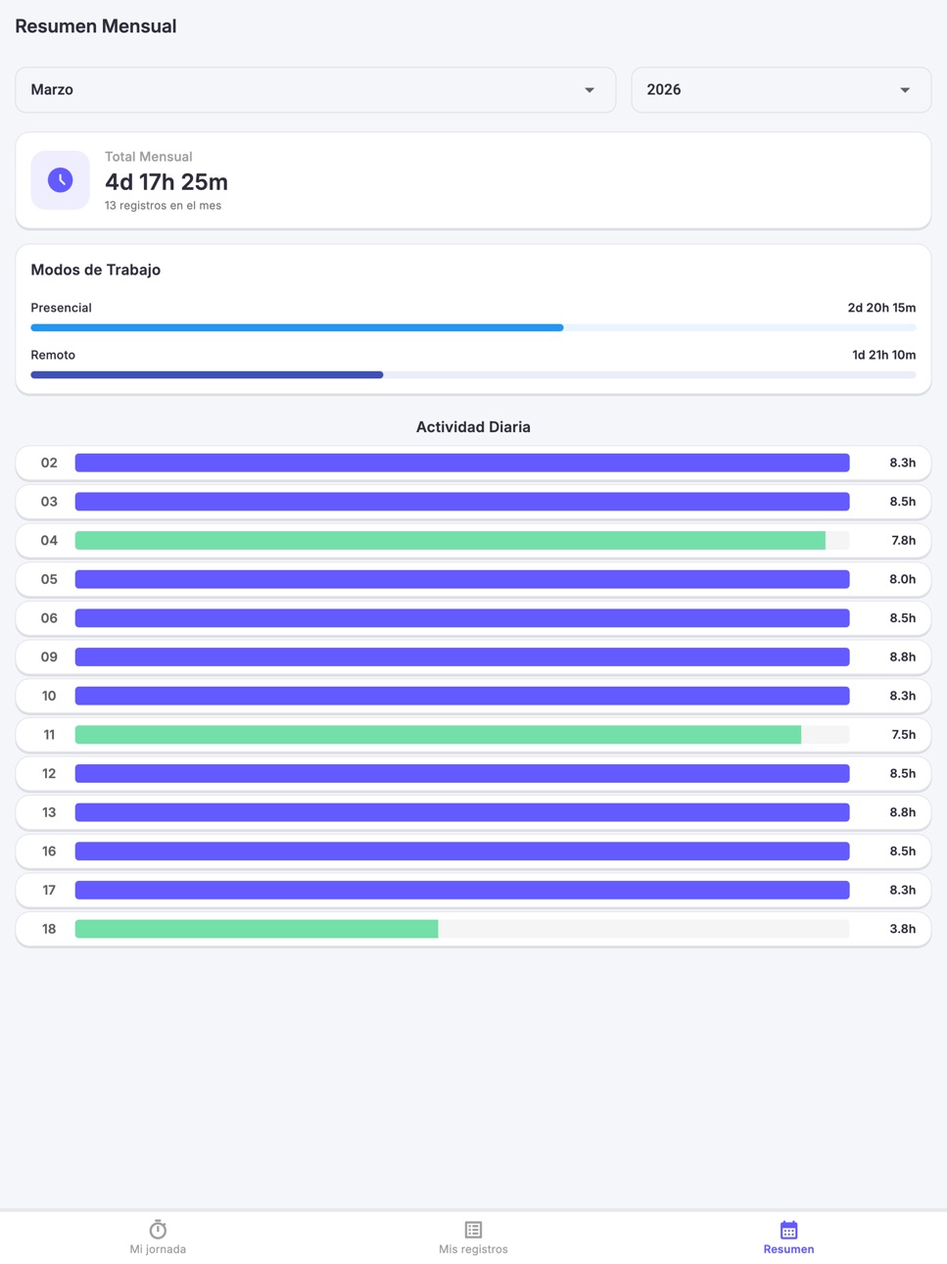The height and width of the screenshot is (1264, 947).
Task: Click the 8.5h value on day 12
Action: pyautogui.click(x=903, y=774)
